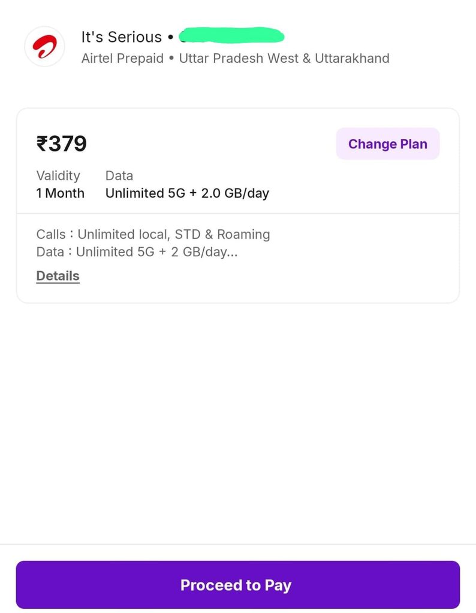Tap the ampersand in STD & Roaming
Viewport: 476px width, 613px height.
point(209,234)
